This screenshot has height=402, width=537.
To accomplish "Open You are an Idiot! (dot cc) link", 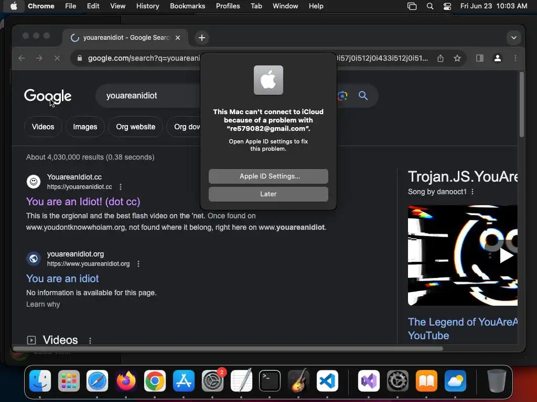I will [83, 202].
